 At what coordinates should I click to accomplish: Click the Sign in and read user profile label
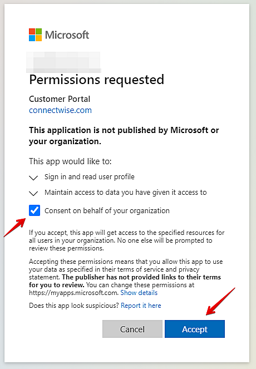coord(90,177)
